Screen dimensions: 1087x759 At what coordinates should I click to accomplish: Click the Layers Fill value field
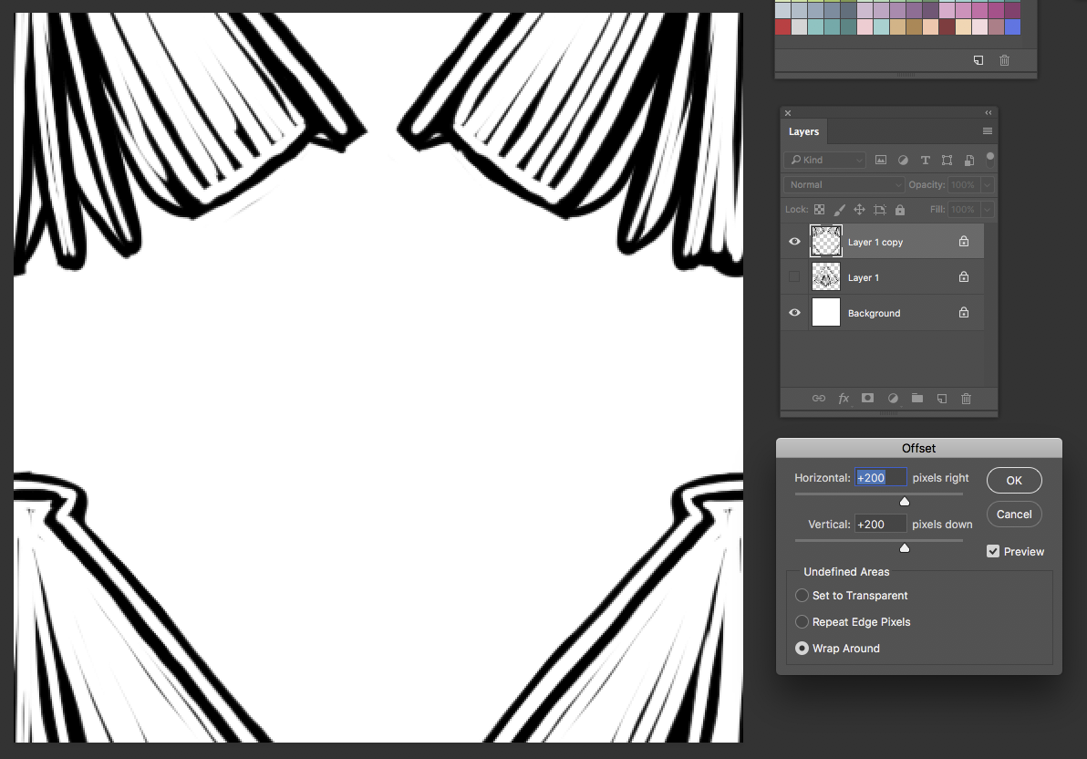click(x=963, y=210)
